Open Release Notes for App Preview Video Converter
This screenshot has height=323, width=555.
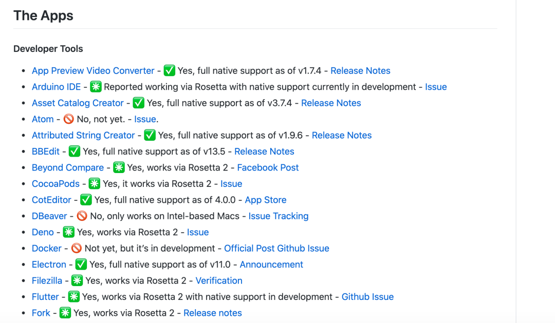(360, 71)
